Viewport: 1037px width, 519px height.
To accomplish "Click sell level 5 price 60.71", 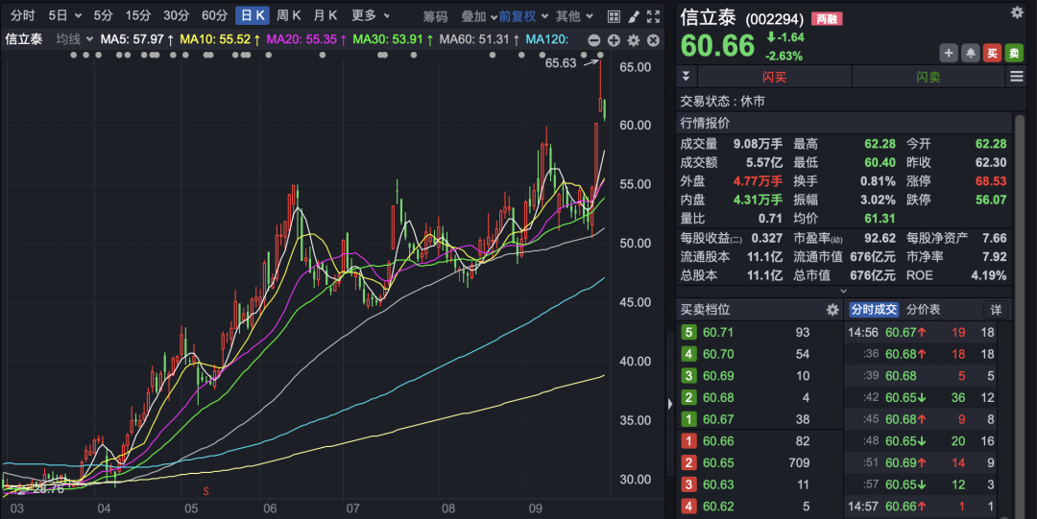I will coord(718,332).
